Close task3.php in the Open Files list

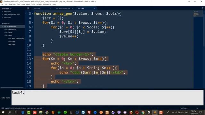3,18
